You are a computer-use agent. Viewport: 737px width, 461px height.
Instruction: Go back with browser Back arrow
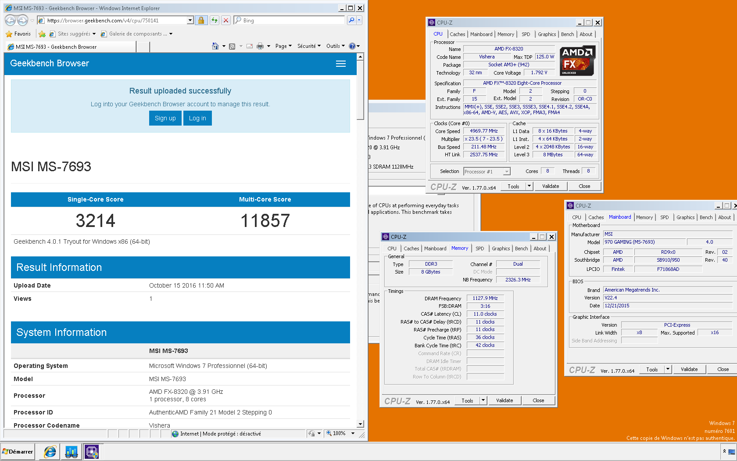(11, 20)
